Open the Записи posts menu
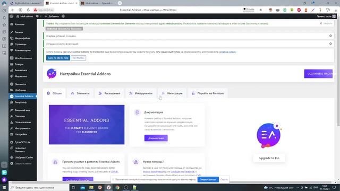This screenshot has height=191, width=340. click(19, 32)
